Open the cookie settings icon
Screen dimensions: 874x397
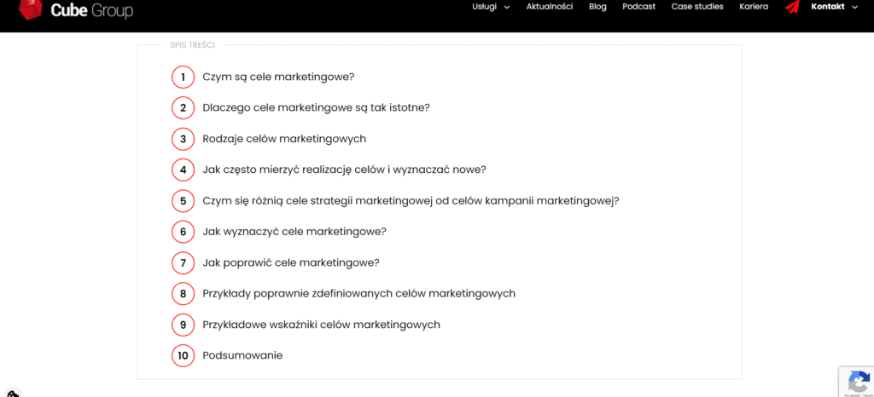(14, 393)
